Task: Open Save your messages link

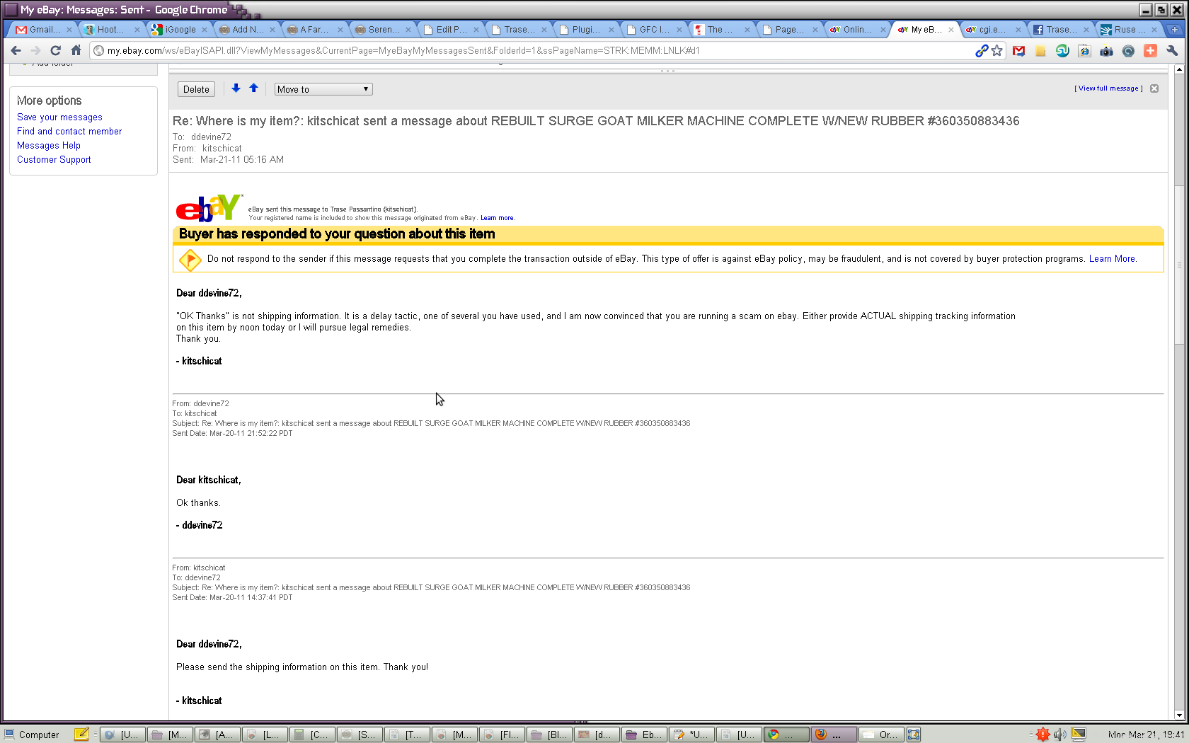Action: pos(59,117)
